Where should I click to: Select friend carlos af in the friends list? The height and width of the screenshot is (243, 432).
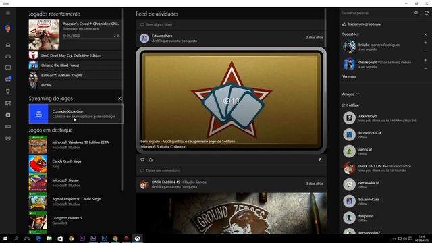pos(385,151)
